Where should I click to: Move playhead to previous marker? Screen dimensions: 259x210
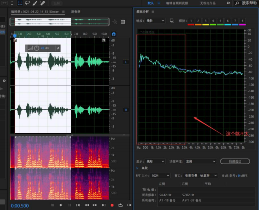click(78, 205)
